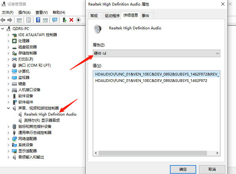Click the 网络适配器 network adapters icon
Viewport: 236px width, 174px height.
(x=15, y=139)
